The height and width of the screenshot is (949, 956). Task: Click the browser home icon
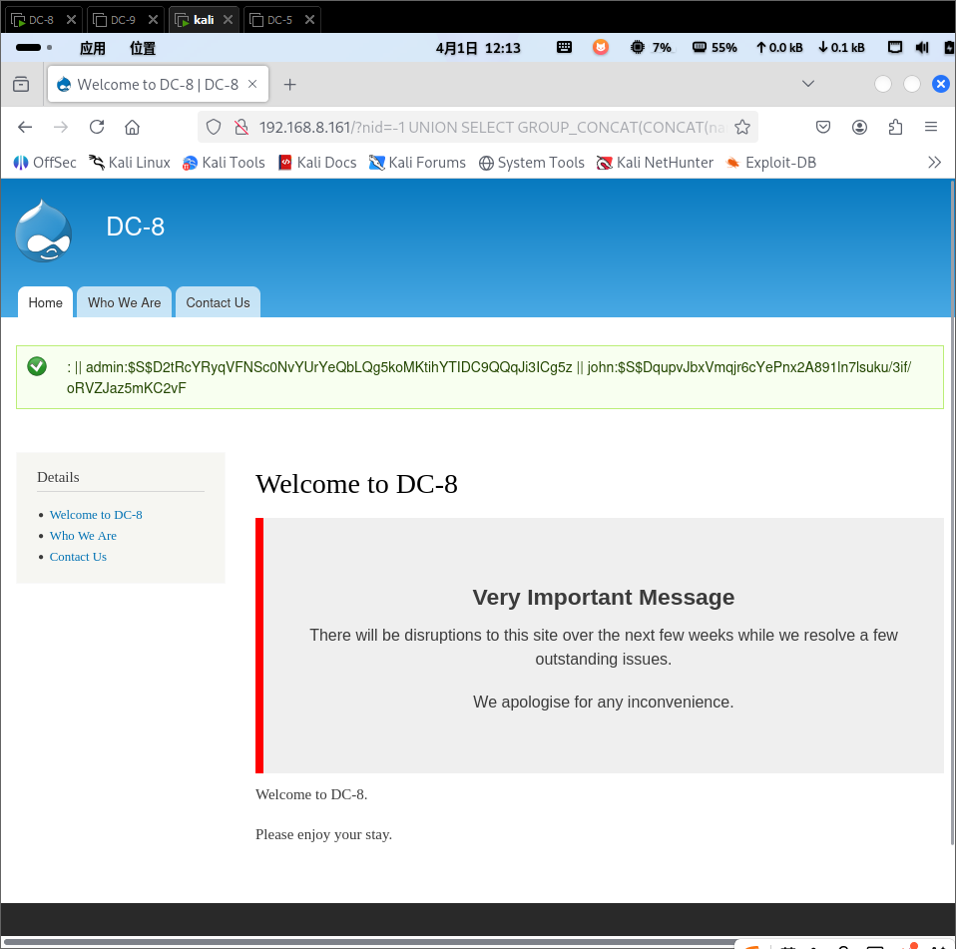coord(132,127)
